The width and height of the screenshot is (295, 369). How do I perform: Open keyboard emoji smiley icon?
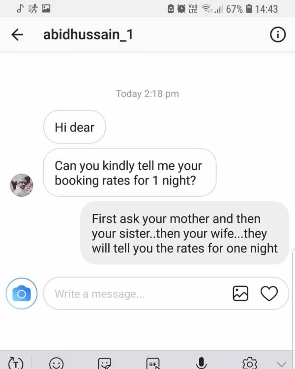point(57,364)
